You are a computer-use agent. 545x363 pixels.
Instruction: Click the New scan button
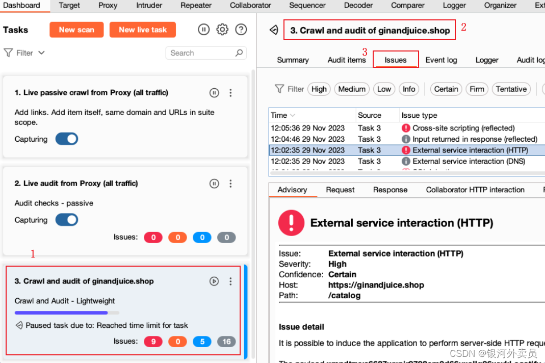(x=76, y=30)
